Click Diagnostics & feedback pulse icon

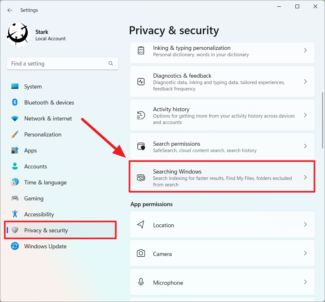pos(141,81)
